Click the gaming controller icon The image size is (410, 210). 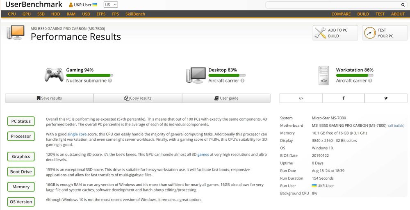point(54,75)
